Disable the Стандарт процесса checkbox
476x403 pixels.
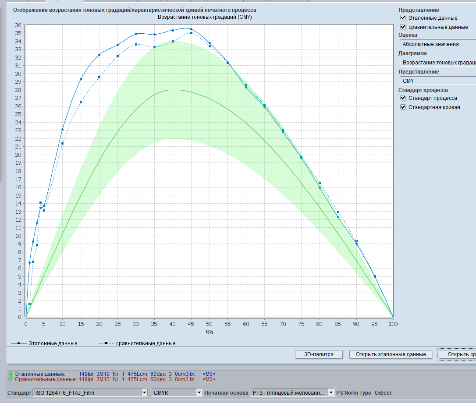[x=403, y=98]
